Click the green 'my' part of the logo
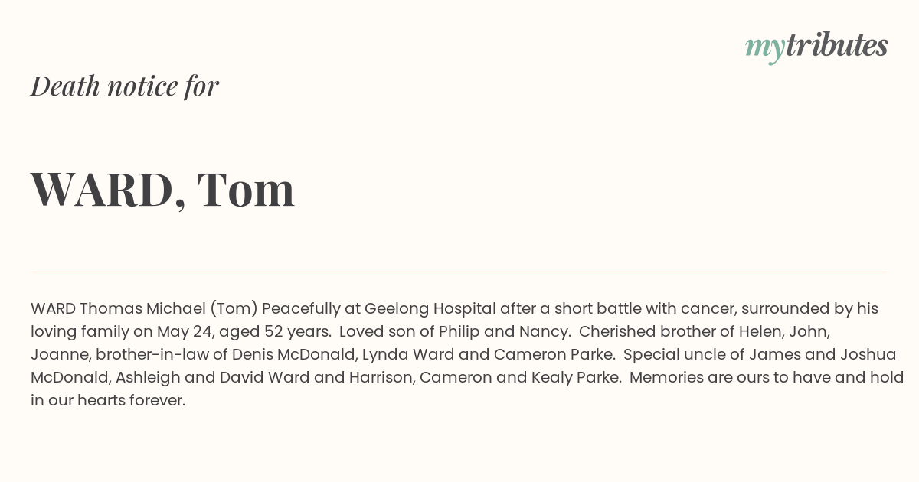 (x=765, y=48)
